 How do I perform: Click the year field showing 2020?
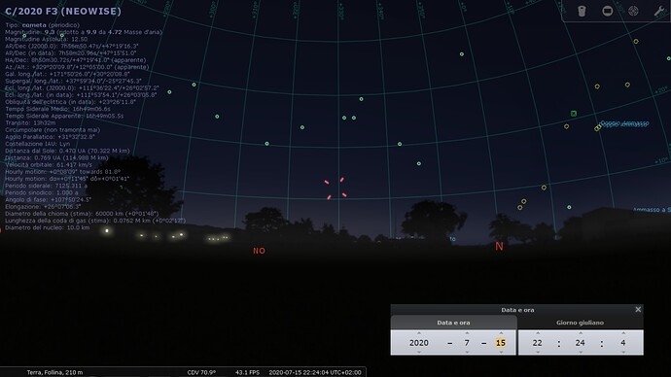point(419,343)
